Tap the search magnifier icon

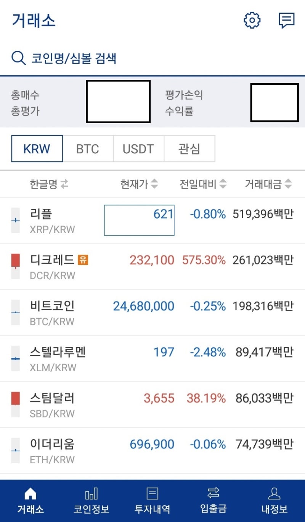click(18, 58)
